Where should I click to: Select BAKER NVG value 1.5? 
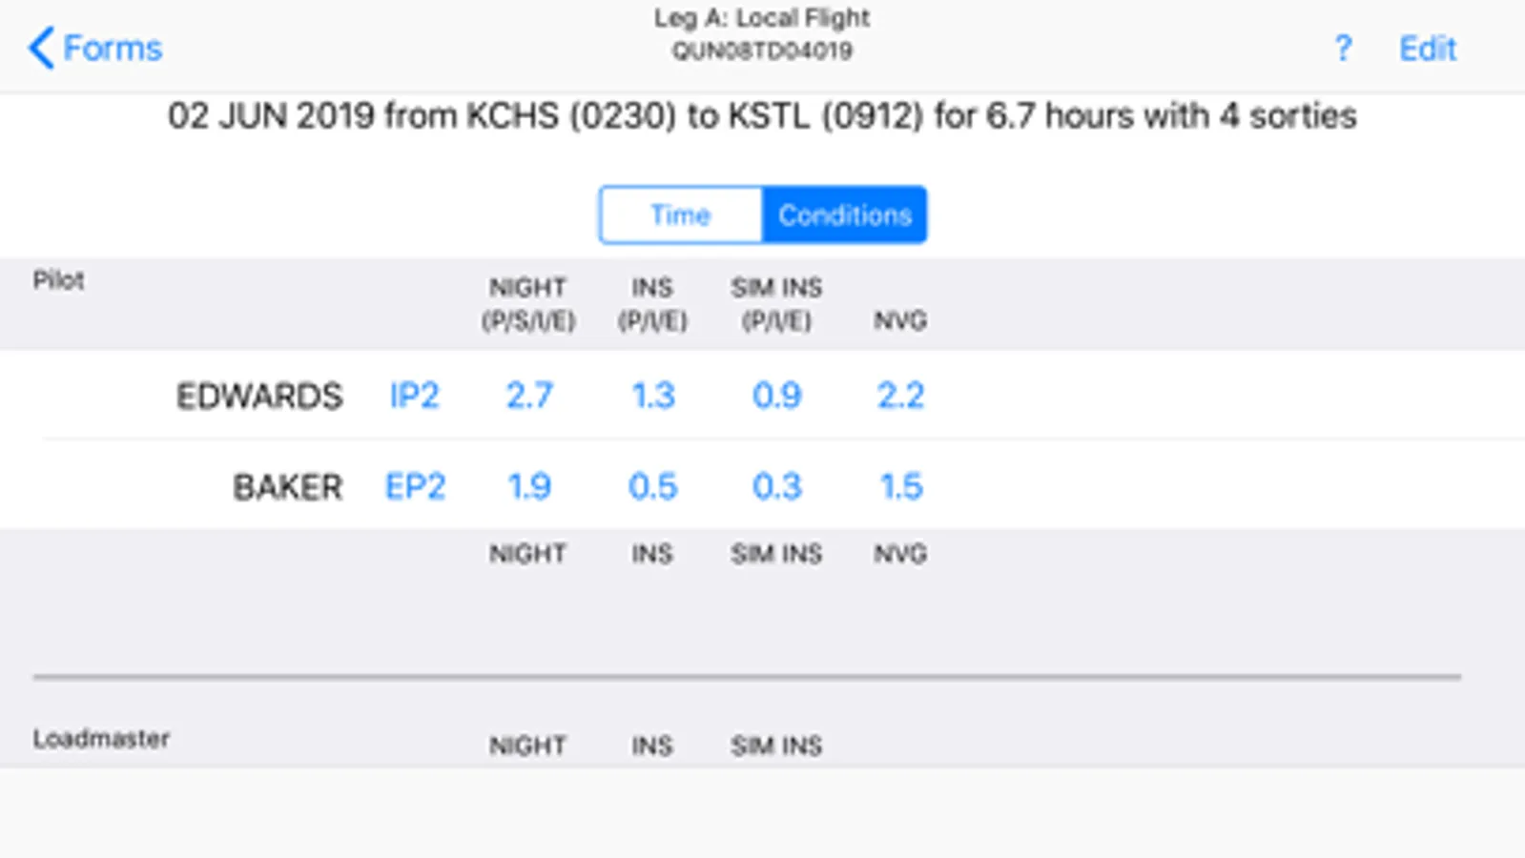click(x=900, y=487)
